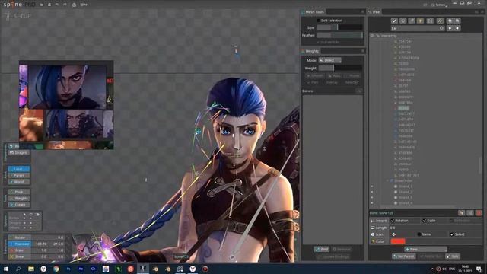
Task: Open the red bone Color swatch
Action: pyautogui.click(x=397, y=241)
